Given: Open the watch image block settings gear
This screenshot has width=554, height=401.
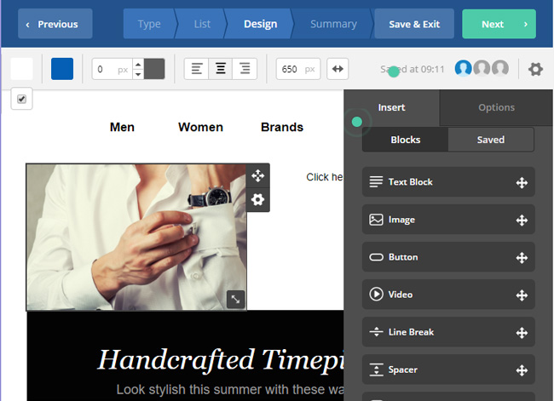Looking at the screenshot, I should 258,199.
